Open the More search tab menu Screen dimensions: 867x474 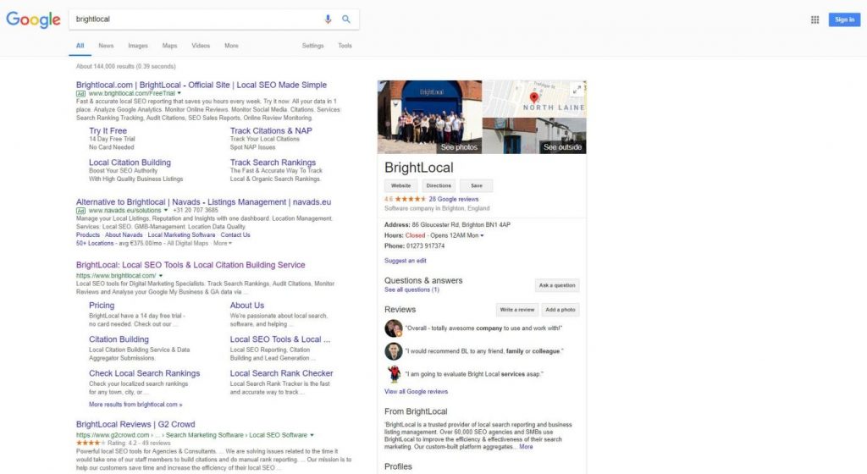[231, 46]
